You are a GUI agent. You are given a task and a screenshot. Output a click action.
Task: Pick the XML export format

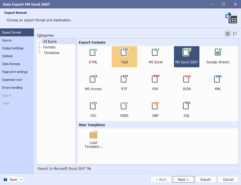point(218,83)
